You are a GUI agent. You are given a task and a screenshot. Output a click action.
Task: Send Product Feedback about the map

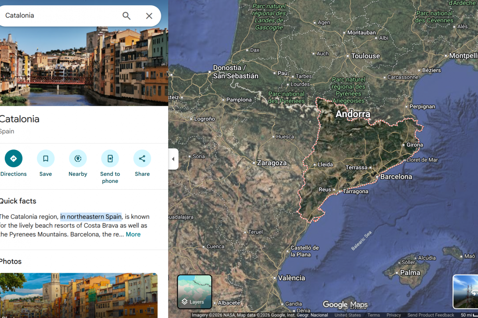pyautogui.click(x=430, y=314)
